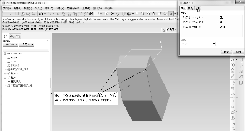Open the 工具(T) menu

(x=86, y=8)
